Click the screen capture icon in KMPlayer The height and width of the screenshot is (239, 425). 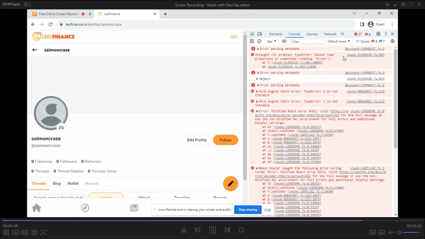43,232
